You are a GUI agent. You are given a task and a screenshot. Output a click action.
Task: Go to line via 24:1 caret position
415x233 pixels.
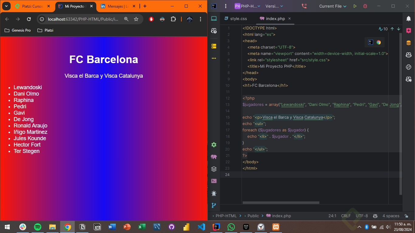332,216
